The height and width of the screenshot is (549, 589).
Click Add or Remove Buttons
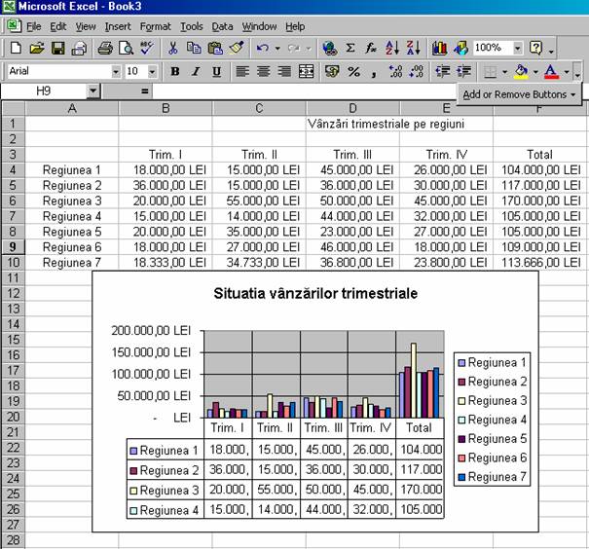tap(521, 94)
